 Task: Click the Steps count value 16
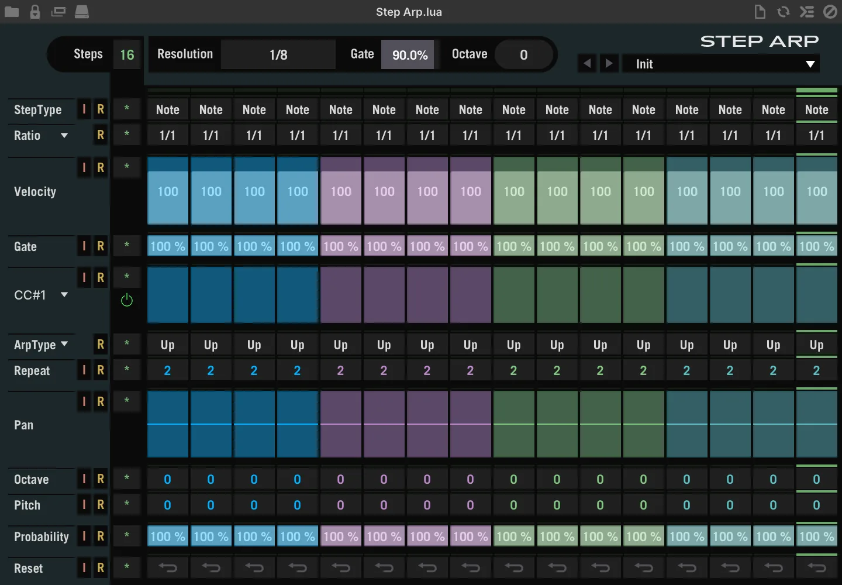tap(127, 54)
